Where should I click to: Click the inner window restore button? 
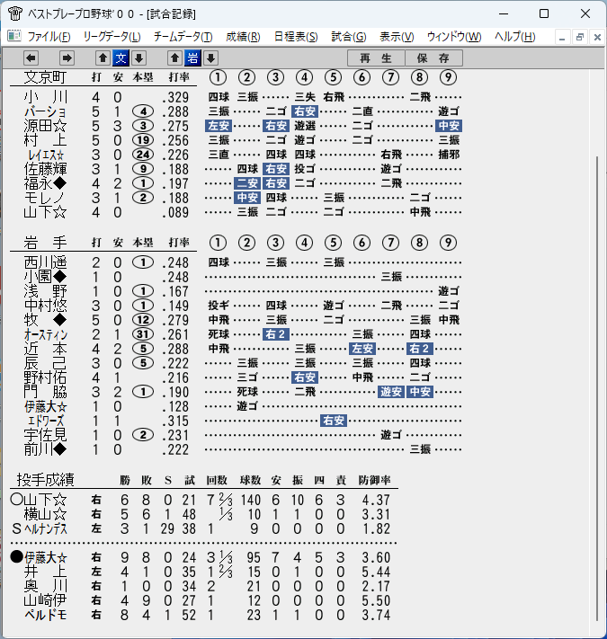coord(580,37)
